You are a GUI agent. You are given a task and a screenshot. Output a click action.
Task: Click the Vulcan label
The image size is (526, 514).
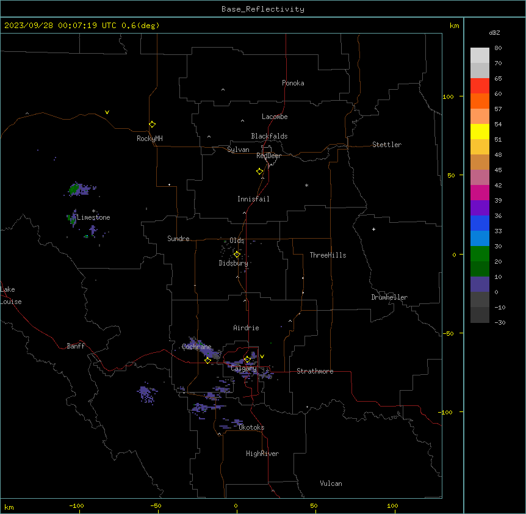coord(331,483)
